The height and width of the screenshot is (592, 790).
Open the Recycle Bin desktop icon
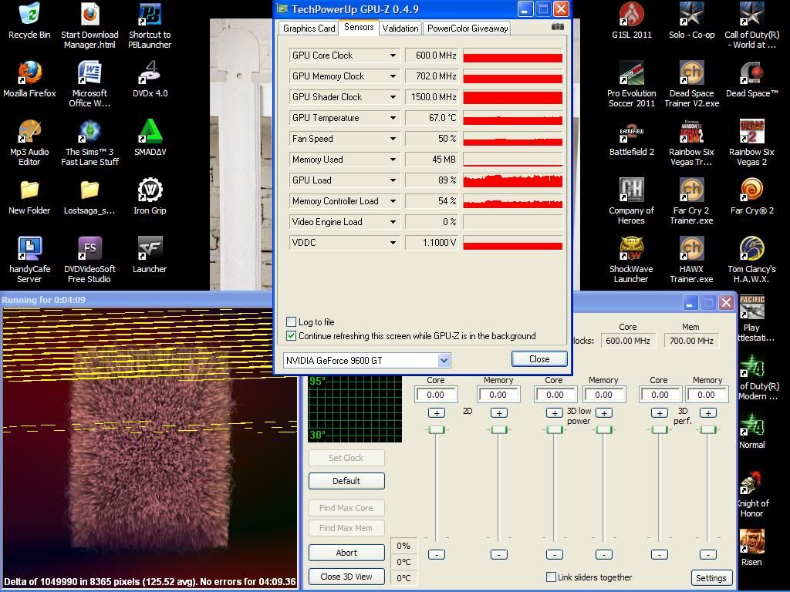point(29,21)
